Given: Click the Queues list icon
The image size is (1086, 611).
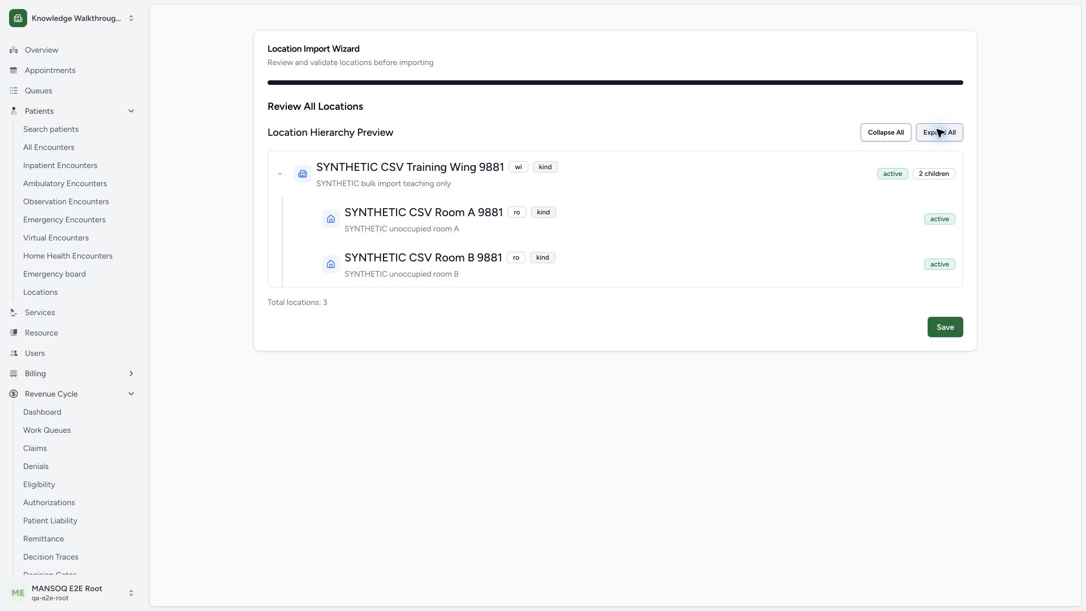Looking at the screenshot, I should 14,91.
